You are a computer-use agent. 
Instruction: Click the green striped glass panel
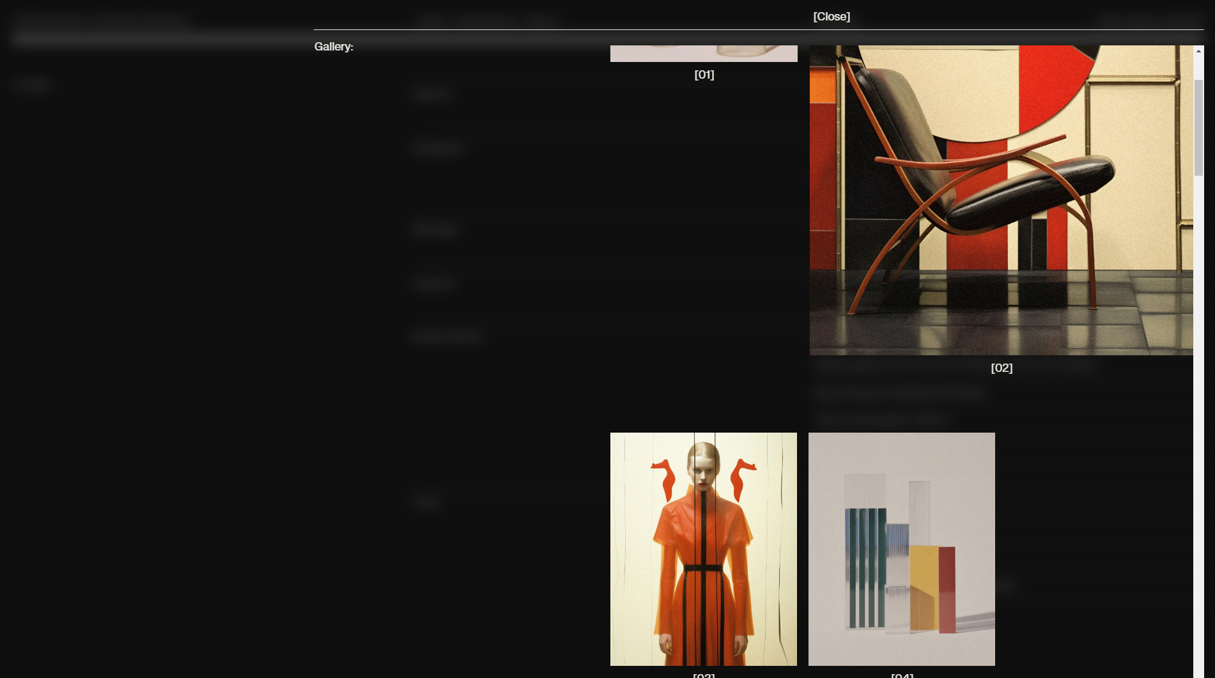[865, 566]
